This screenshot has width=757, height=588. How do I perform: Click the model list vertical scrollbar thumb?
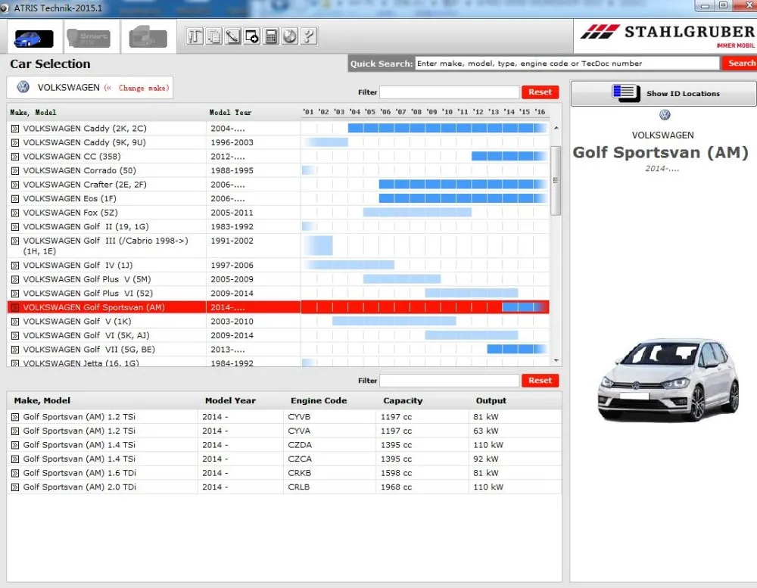coord(556,181)
